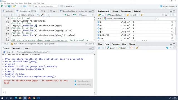
Task: Expand the pca_res object entry
Action: [98, 35]
